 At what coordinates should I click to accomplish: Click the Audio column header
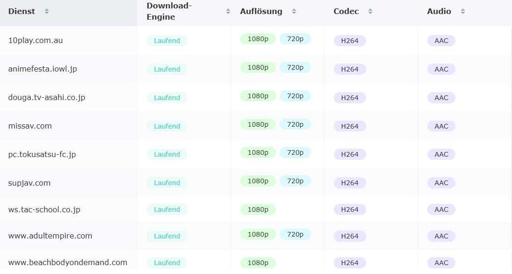coord(465,13)
